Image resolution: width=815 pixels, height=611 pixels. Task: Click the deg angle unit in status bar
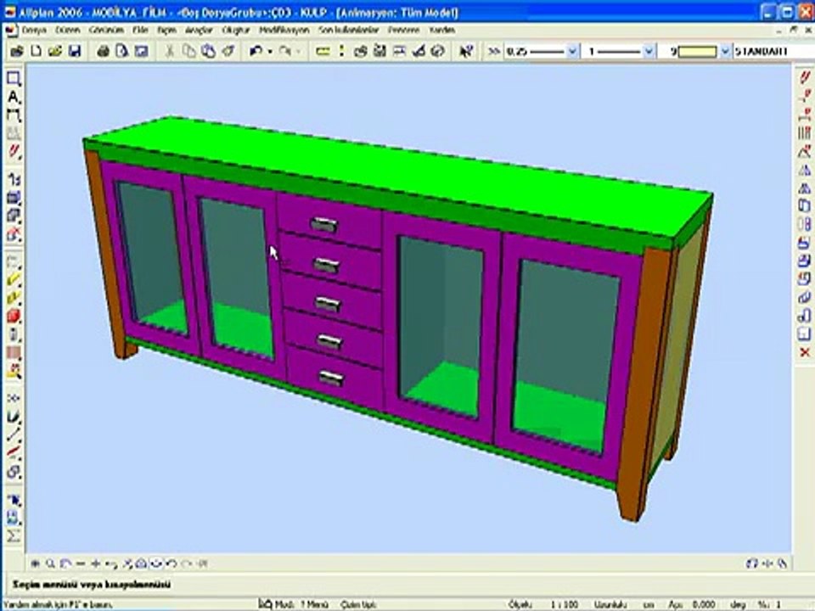[737, 604]
